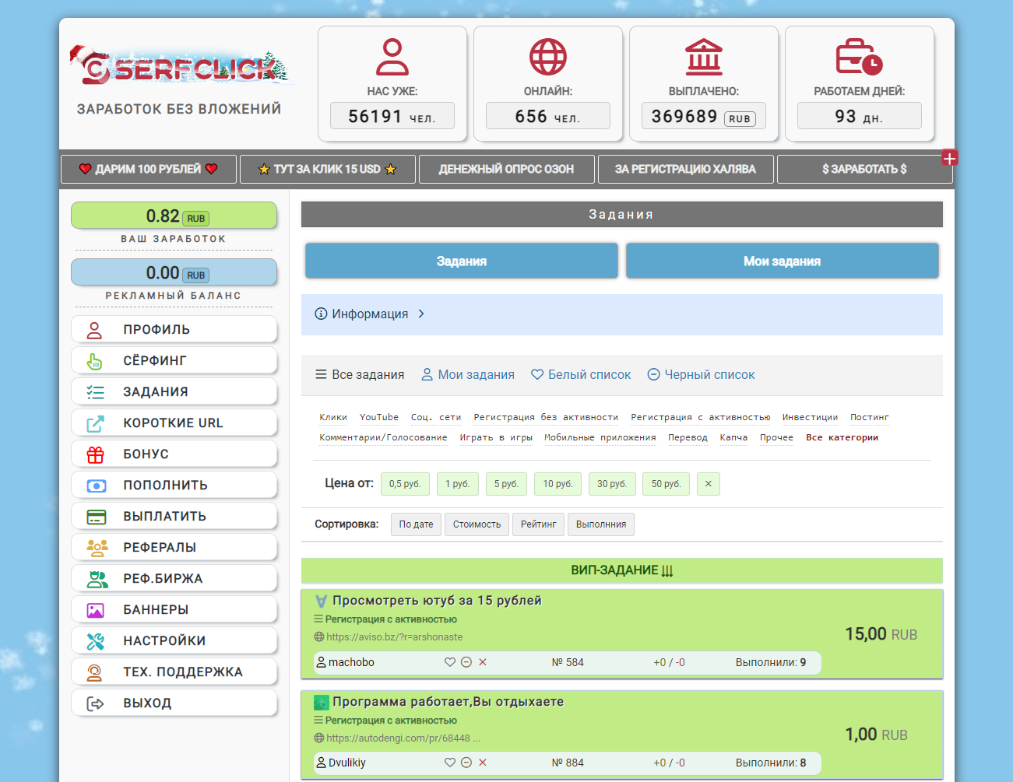Sort tasks by Выполнния
1013x782 pixels.
click(601, 524)
